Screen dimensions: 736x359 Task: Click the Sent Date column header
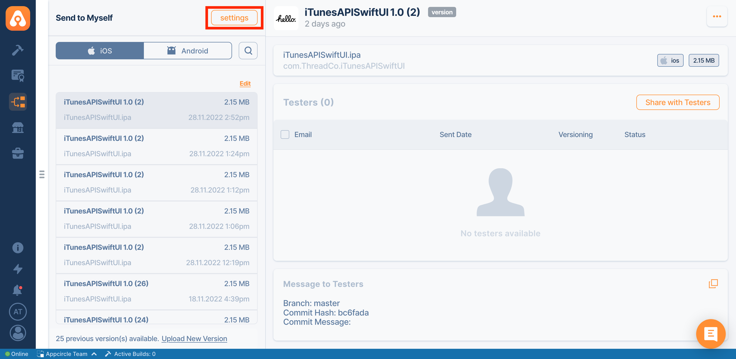point(455,134)
